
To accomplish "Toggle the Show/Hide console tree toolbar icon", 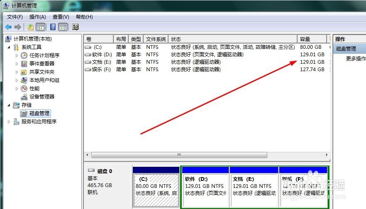I will [40, 27].
